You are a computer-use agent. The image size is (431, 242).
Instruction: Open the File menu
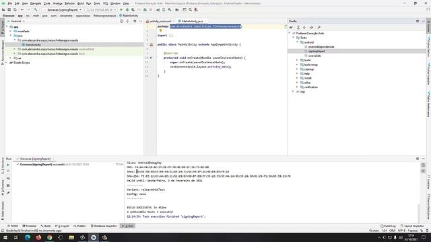(9, 3)
